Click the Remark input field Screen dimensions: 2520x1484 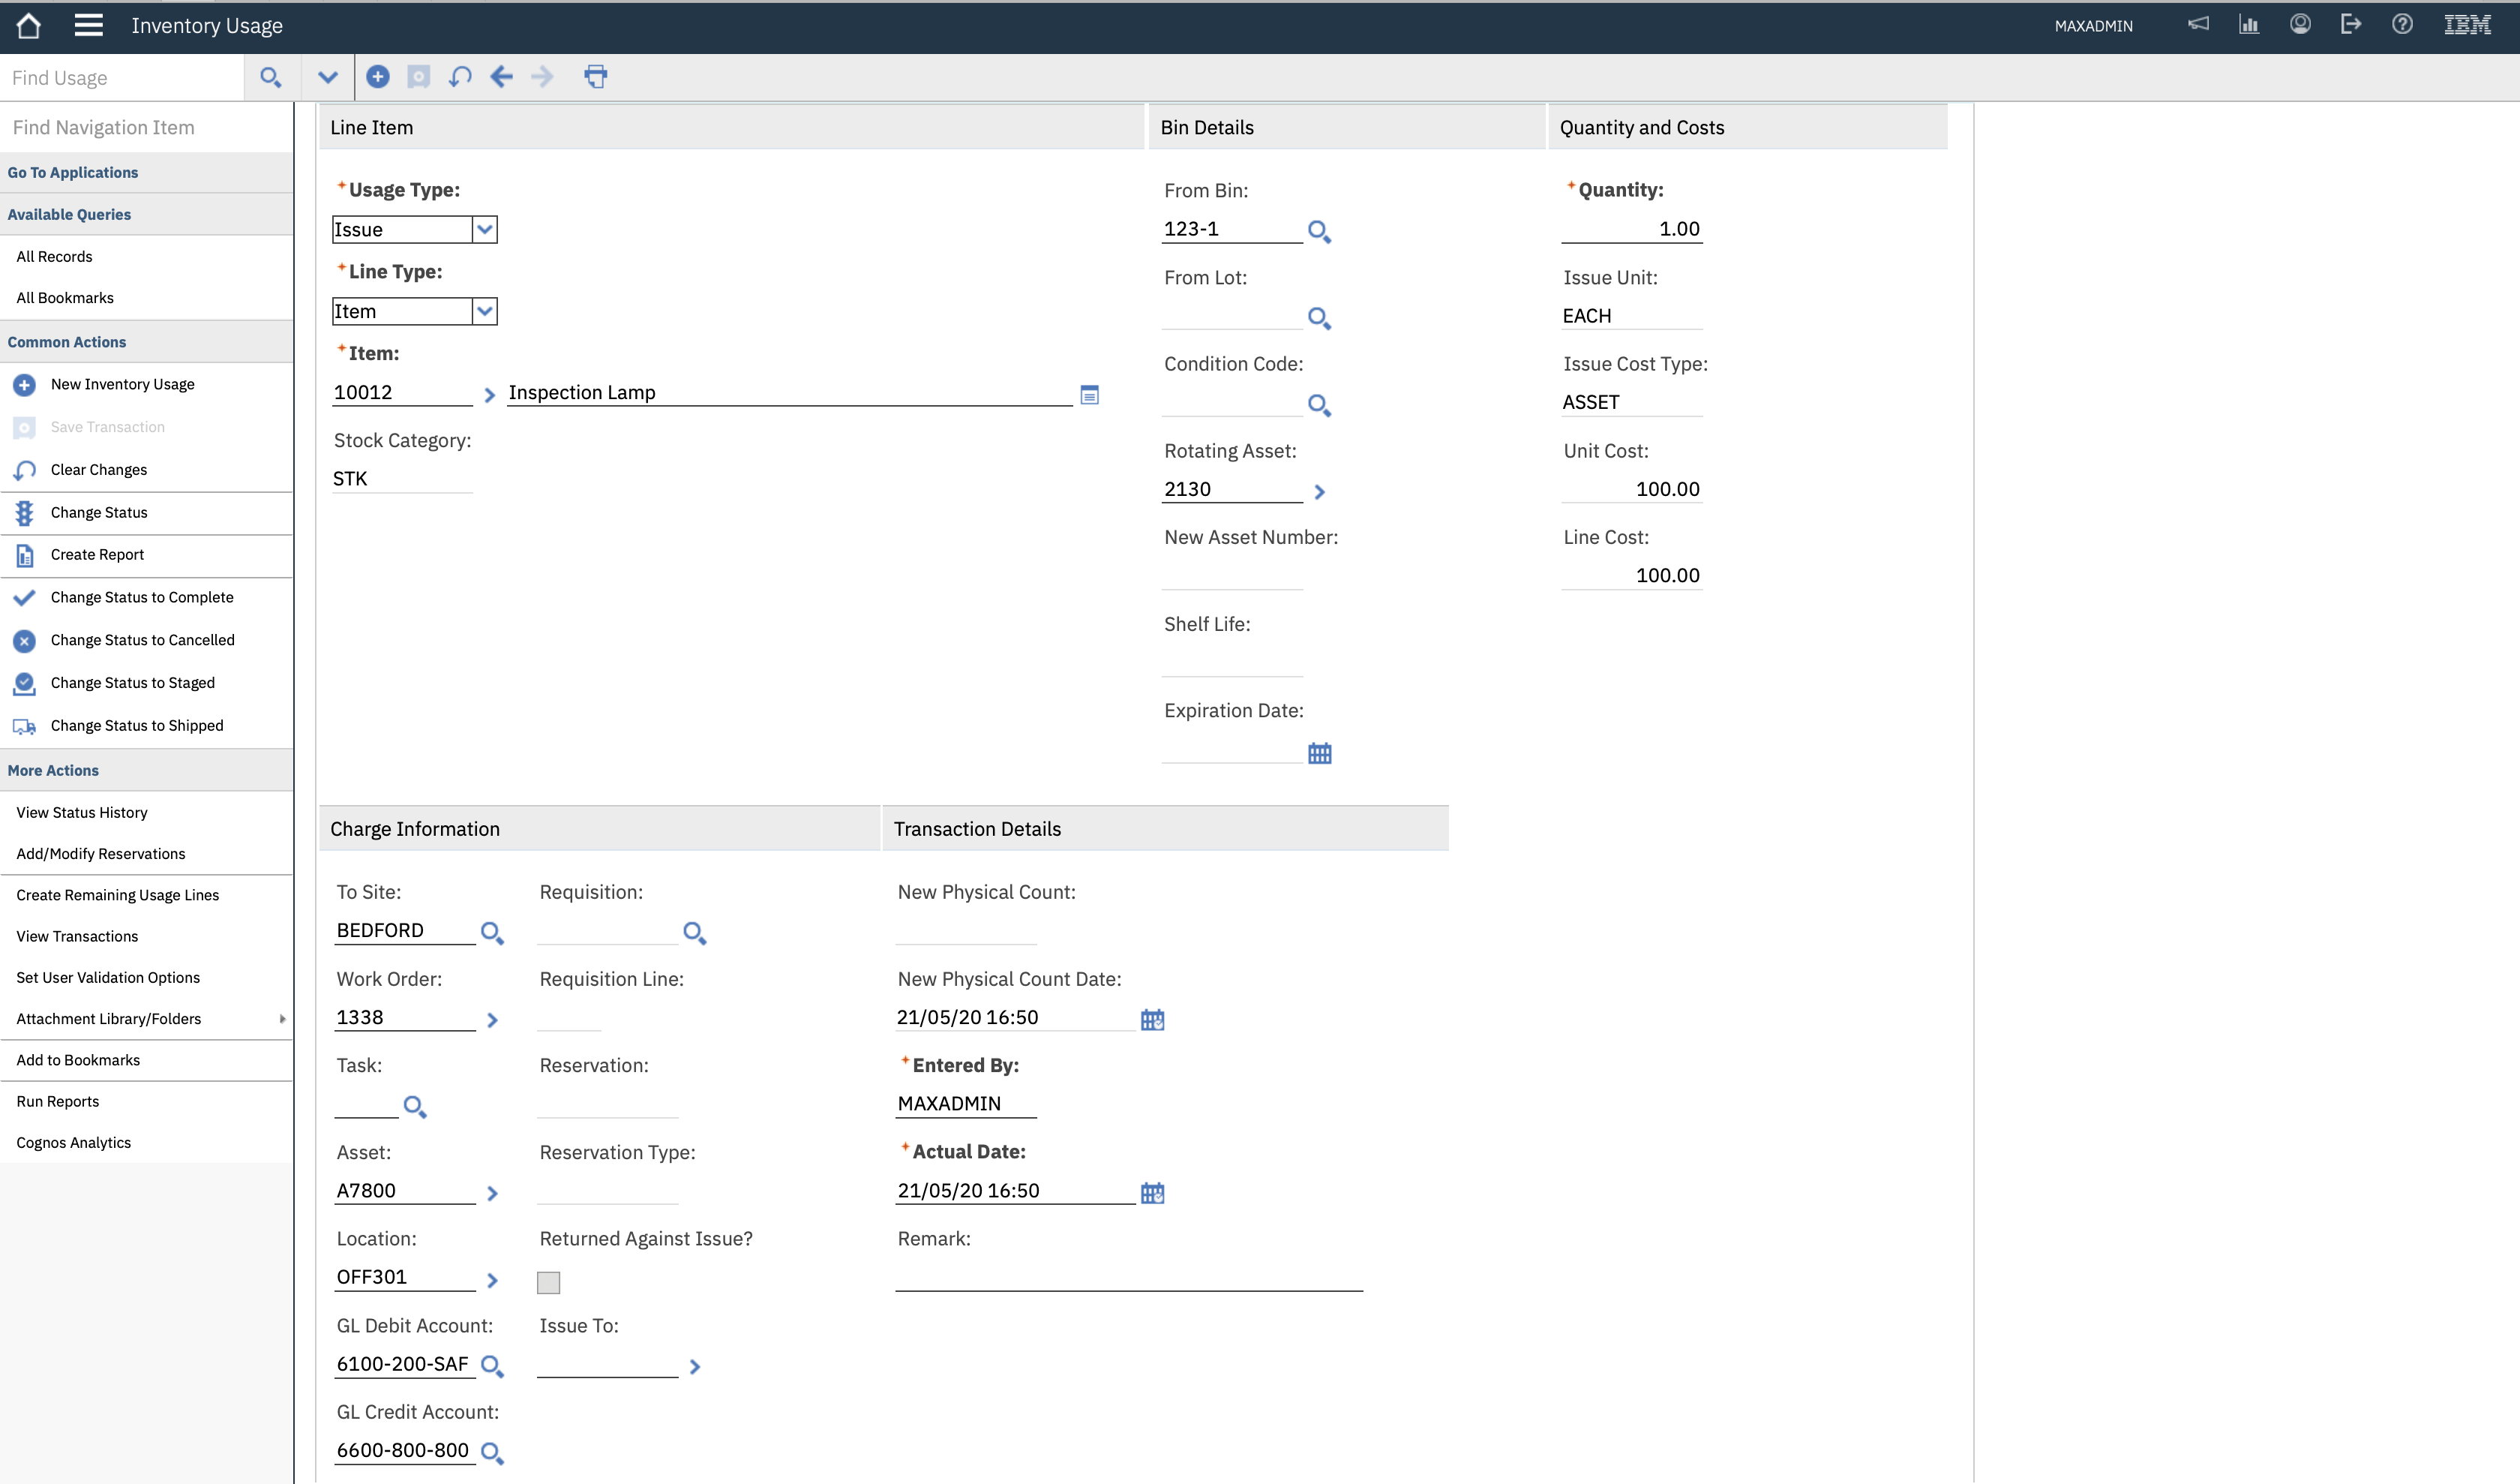click(1128, 1277)
